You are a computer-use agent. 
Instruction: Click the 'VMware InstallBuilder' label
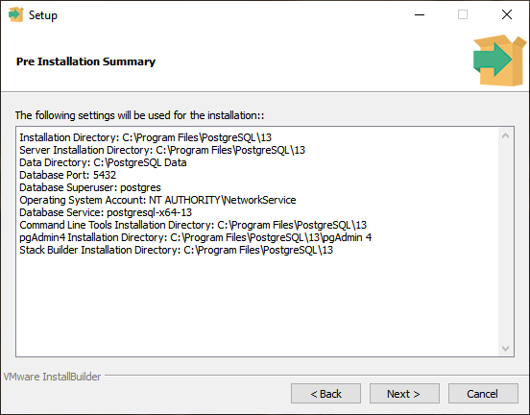pyautogui.click(x=52, y=377)
